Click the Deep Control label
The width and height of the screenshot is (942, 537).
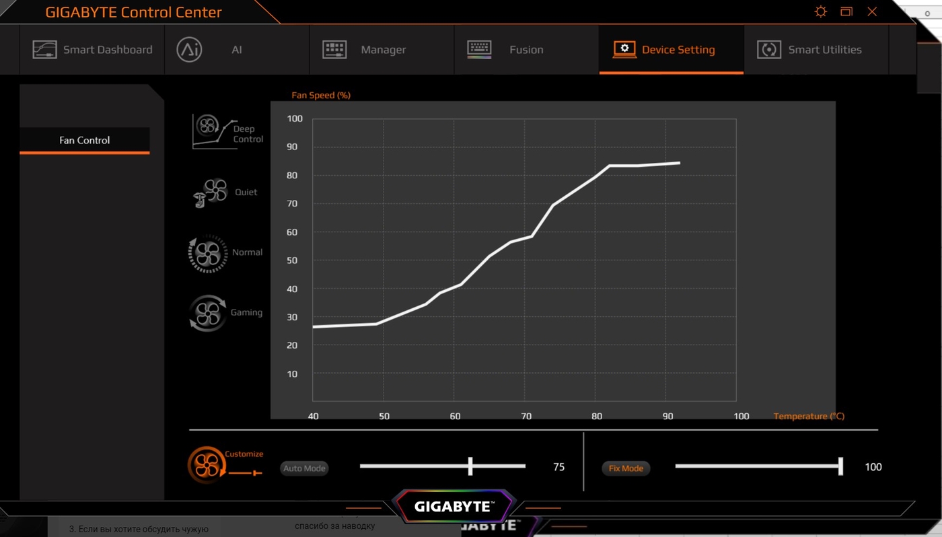(x=248, y=134)
